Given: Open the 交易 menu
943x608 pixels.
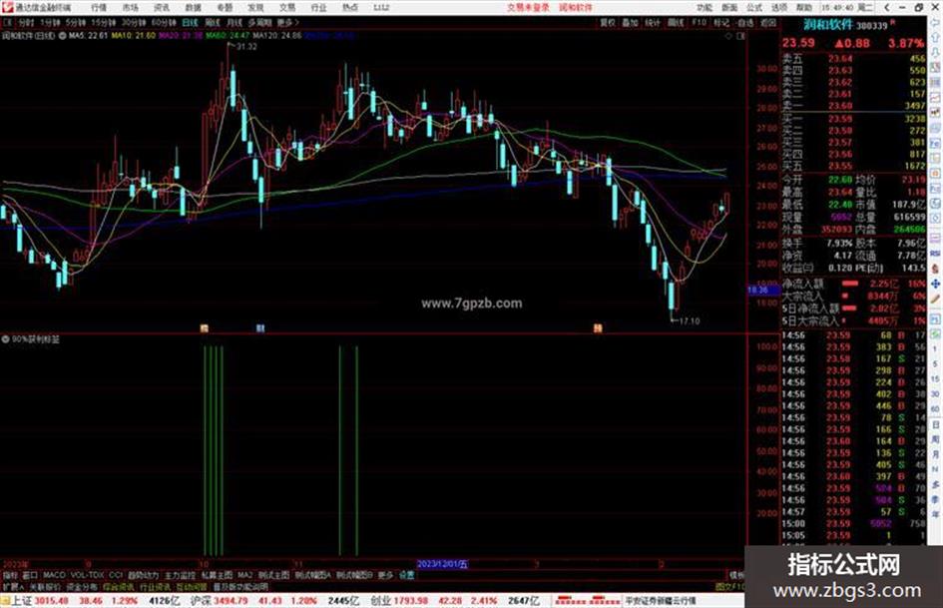Looking at the screenshot, I should [x=287, y=8].
